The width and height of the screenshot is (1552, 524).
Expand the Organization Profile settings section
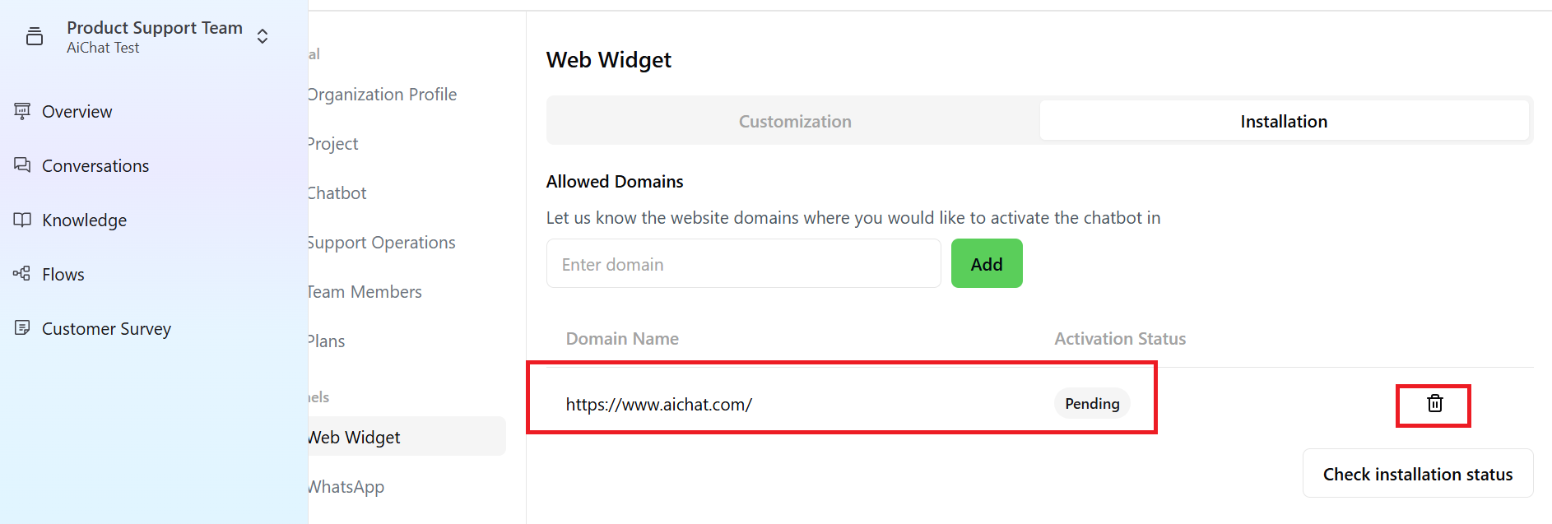[382, 94]
